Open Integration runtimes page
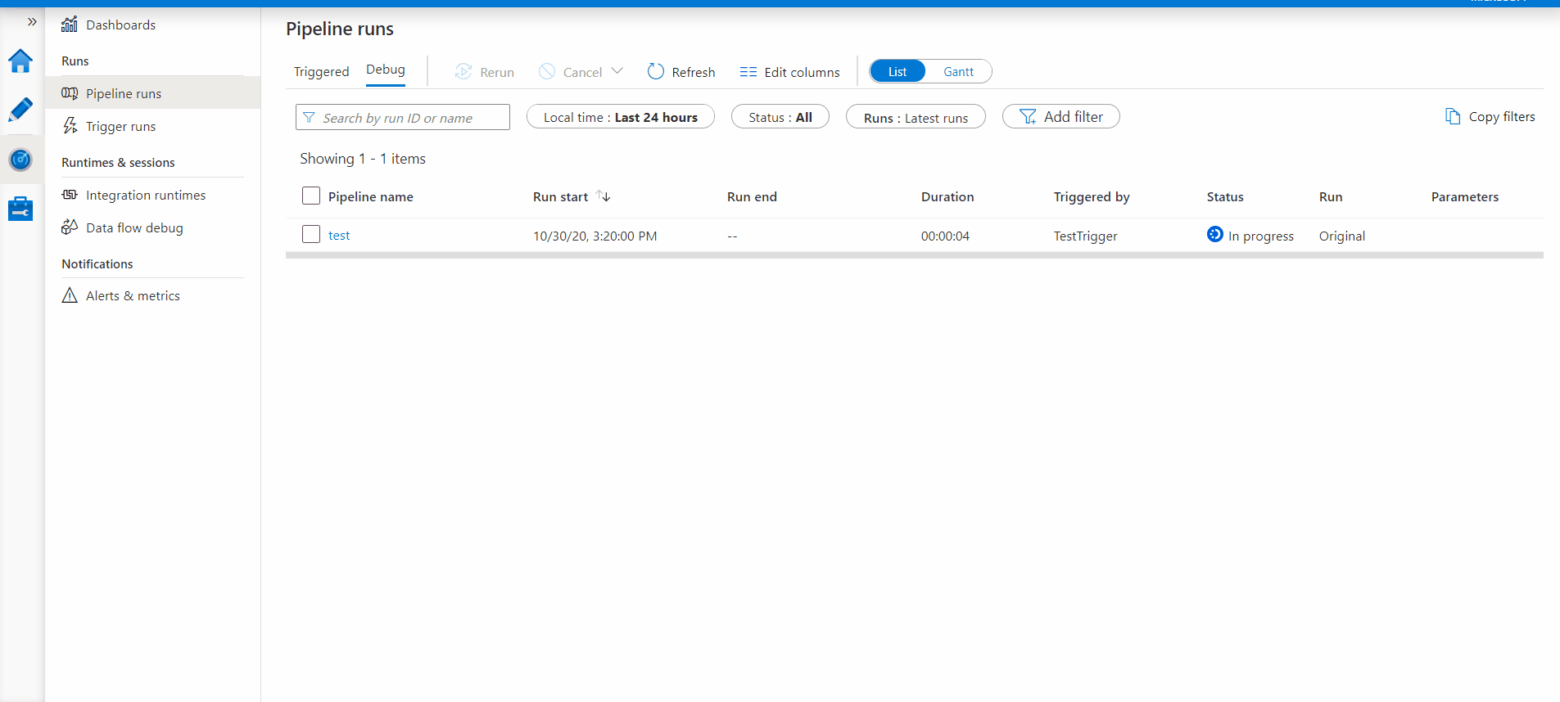Image resolution: width=1560 pixels, height=702 pixels. tap(146, 195)
